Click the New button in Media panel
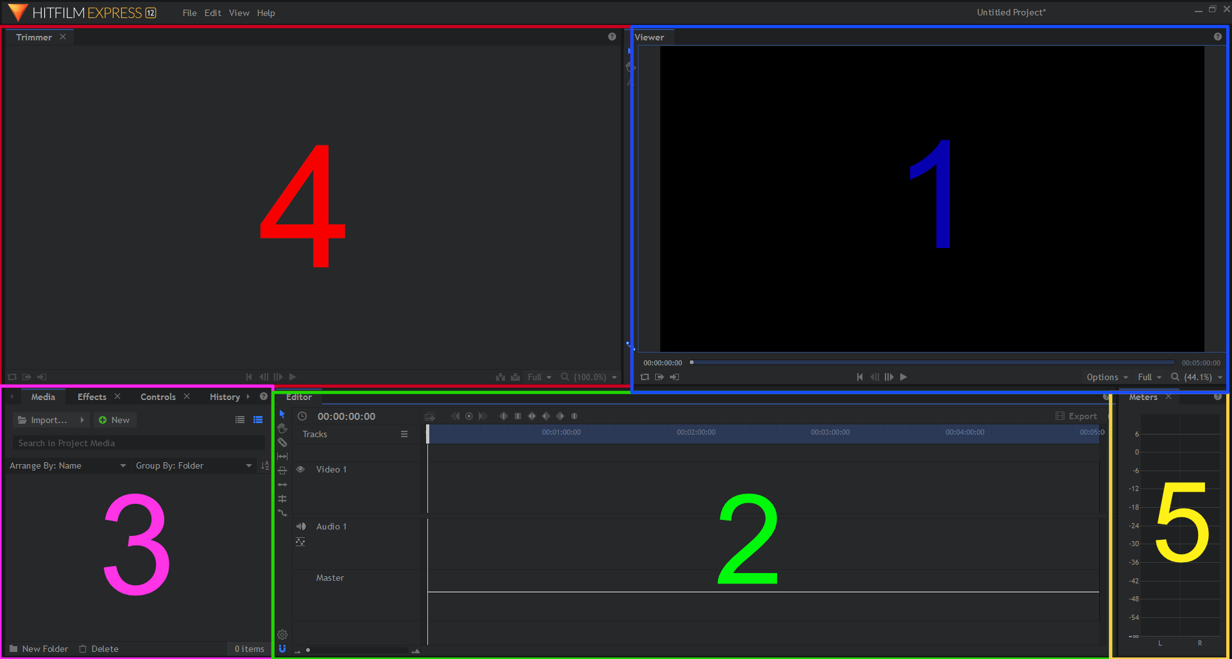 point(115,419)
